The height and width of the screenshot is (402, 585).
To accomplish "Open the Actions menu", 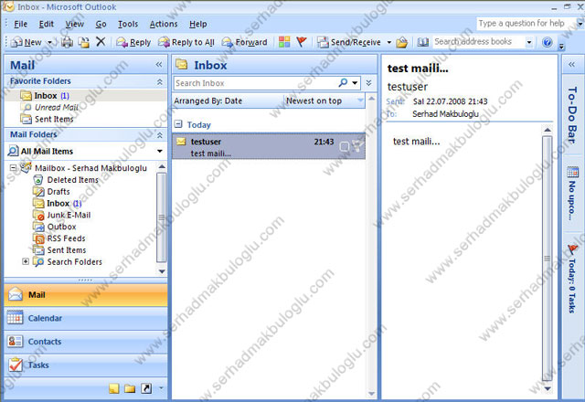I will coord(164,24).
